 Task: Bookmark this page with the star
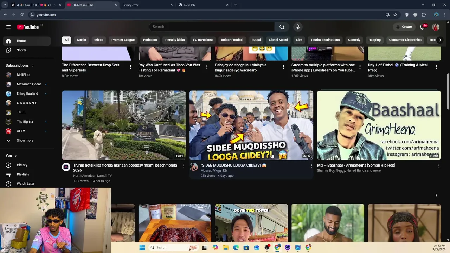coord(395,15)
